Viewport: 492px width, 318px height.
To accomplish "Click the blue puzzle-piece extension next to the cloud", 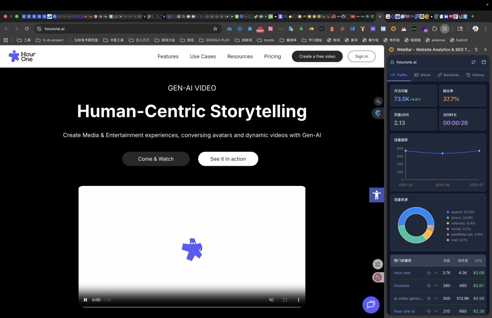I will [250, 29].
